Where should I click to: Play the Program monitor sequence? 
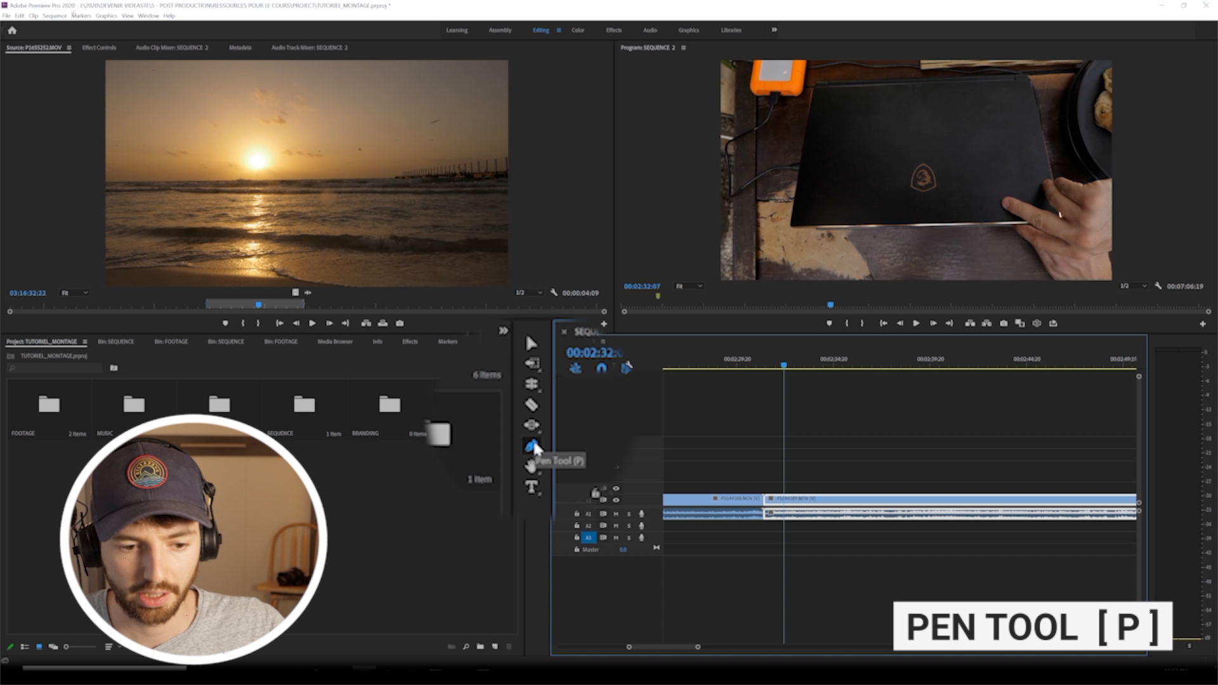(916, 323)
